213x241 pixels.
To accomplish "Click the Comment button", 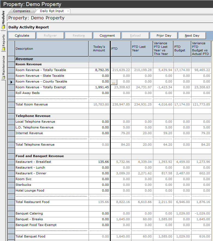I will point(107,36).
